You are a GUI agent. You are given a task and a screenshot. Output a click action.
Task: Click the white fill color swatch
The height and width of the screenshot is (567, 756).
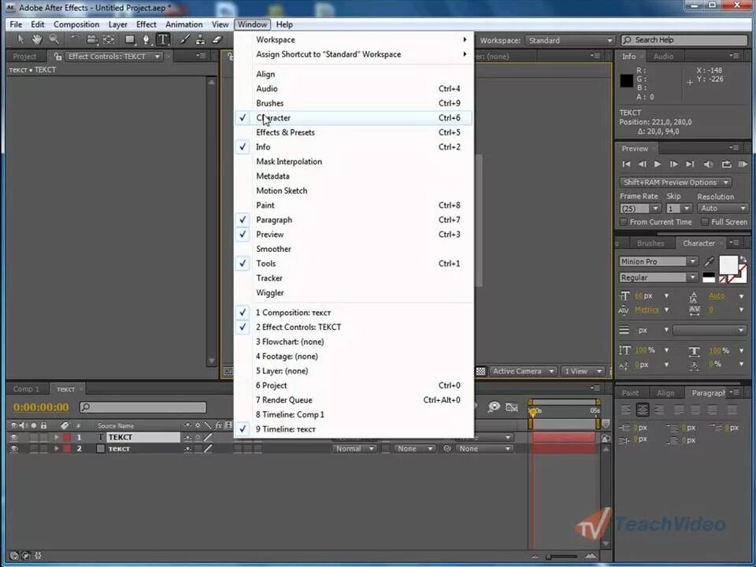click(728, 265)
